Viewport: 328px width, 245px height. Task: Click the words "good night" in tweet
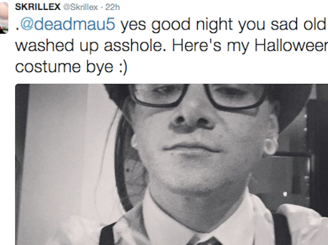(x=192, y=25)
